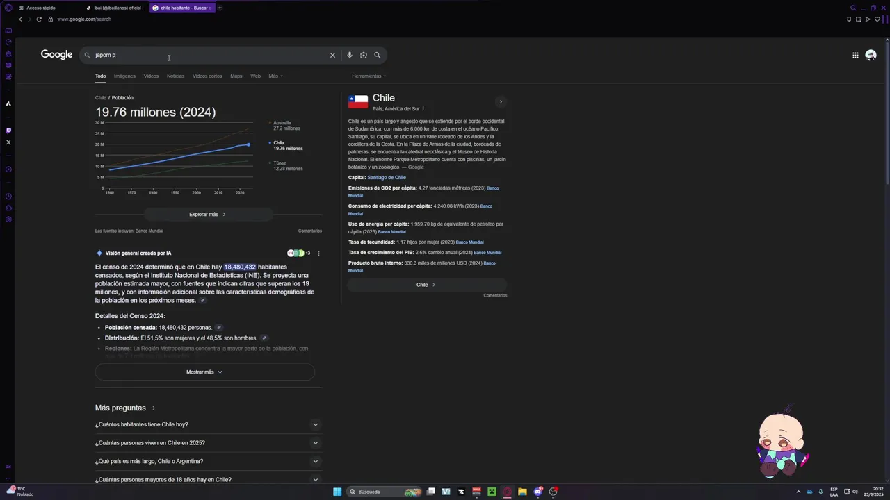Image resolution: width=890 pixels, height=500 pixels.
Task: Open the AI overview source icons +3
Action: click(298, 253)
